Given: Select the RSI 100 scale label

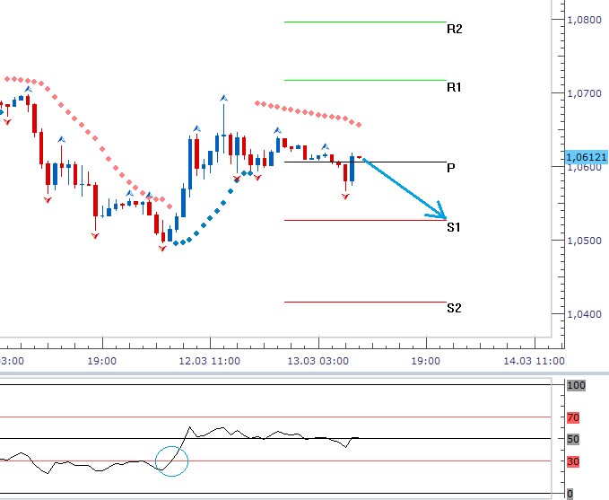Looking at the screenshot, I should click(575, 385).
